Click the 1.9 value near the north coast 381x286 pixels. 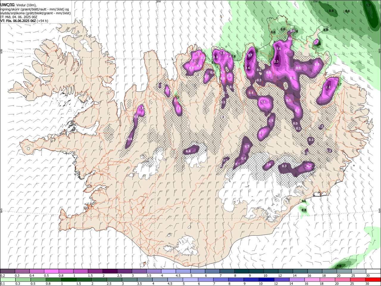tap(222, 53)
